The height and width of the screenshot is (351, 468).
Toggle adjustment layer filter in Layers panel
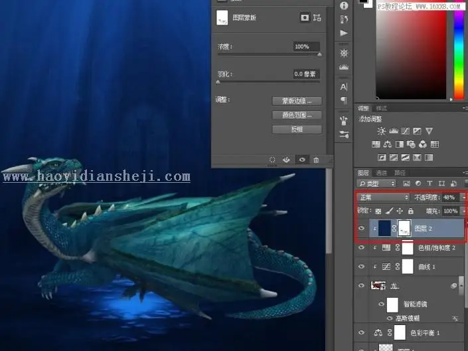coord(418,183)
